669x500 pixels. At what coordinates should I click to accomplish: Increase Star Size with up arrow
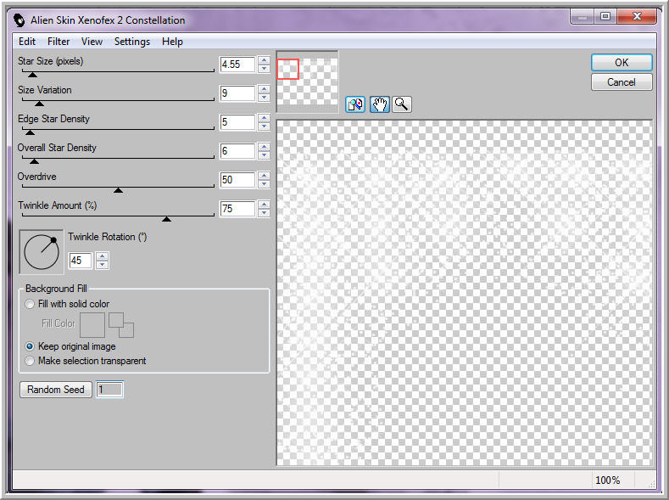click(264, 60)
